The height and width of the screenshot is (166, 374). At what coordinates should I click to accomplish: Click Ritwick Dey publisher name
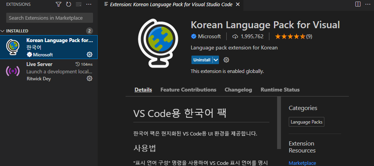click(x=39, y=79)
